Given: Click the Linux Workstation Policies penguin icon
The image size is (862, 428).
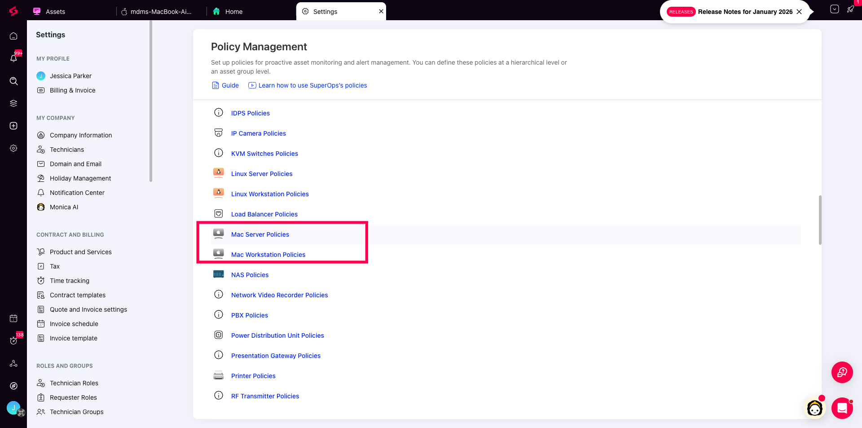Looking at the screenshot, I should click(x=219, y=193).
